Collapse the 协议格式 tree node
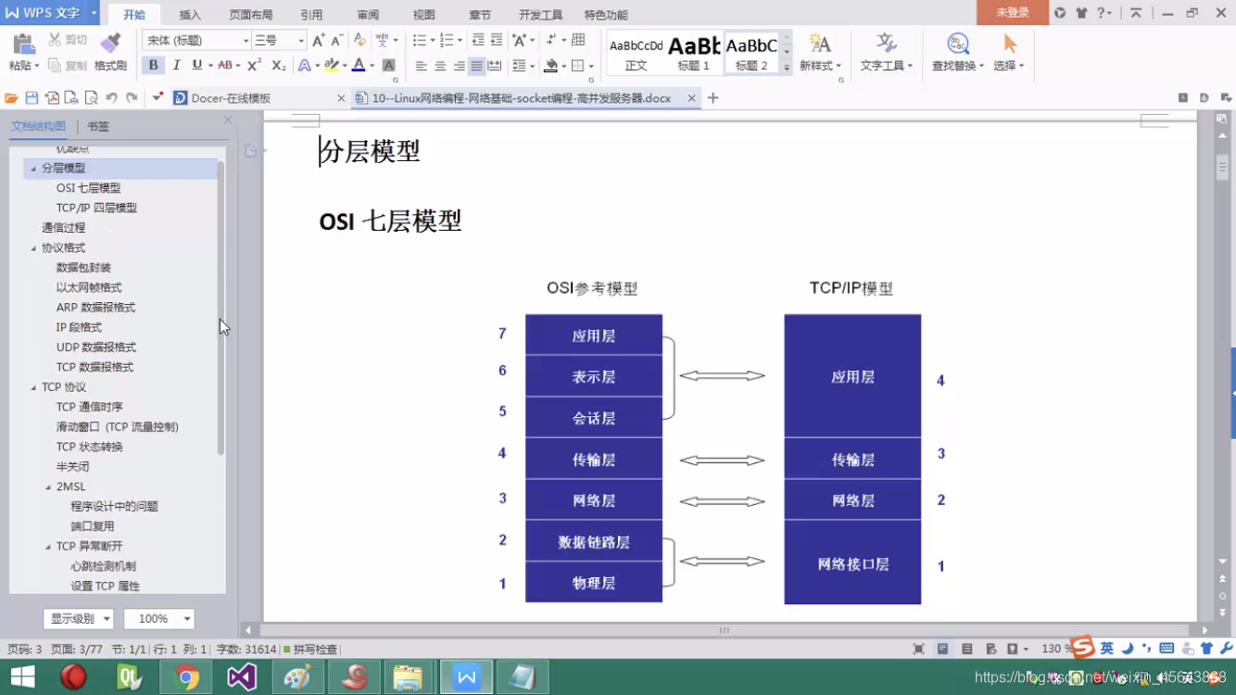The width and height of the screenshot is (1236, 695). (33, 248)
